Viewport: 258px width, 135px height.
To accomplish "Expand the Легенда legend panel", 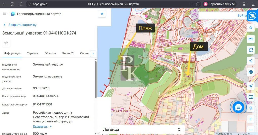I will pyautogui.click(x=142, y=129).
